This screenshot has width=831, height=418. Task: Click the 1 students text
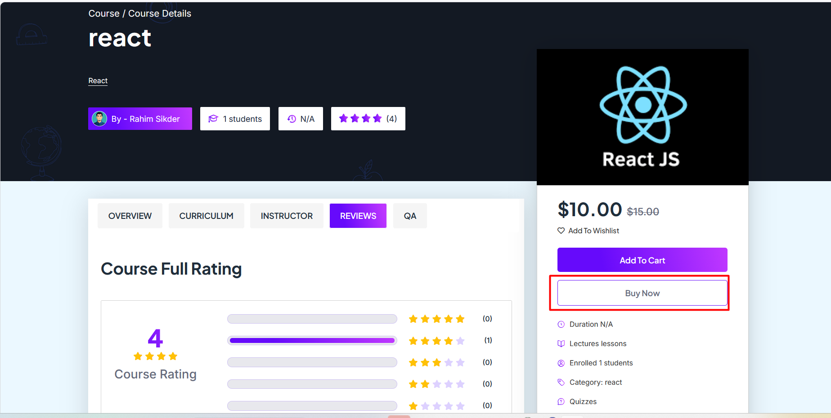[243, 119]
